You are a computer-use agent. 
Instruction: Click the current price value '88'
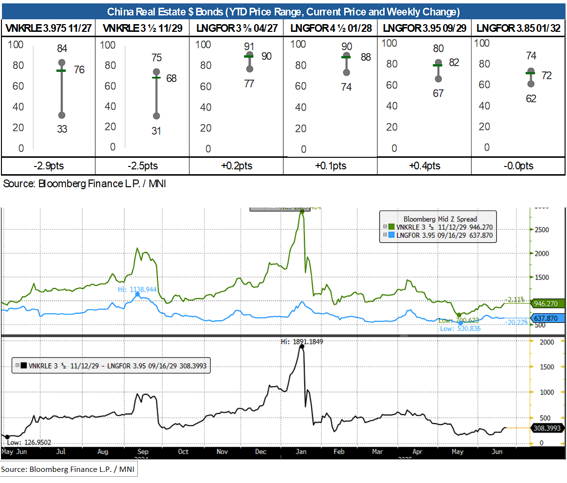click(366, 57)
